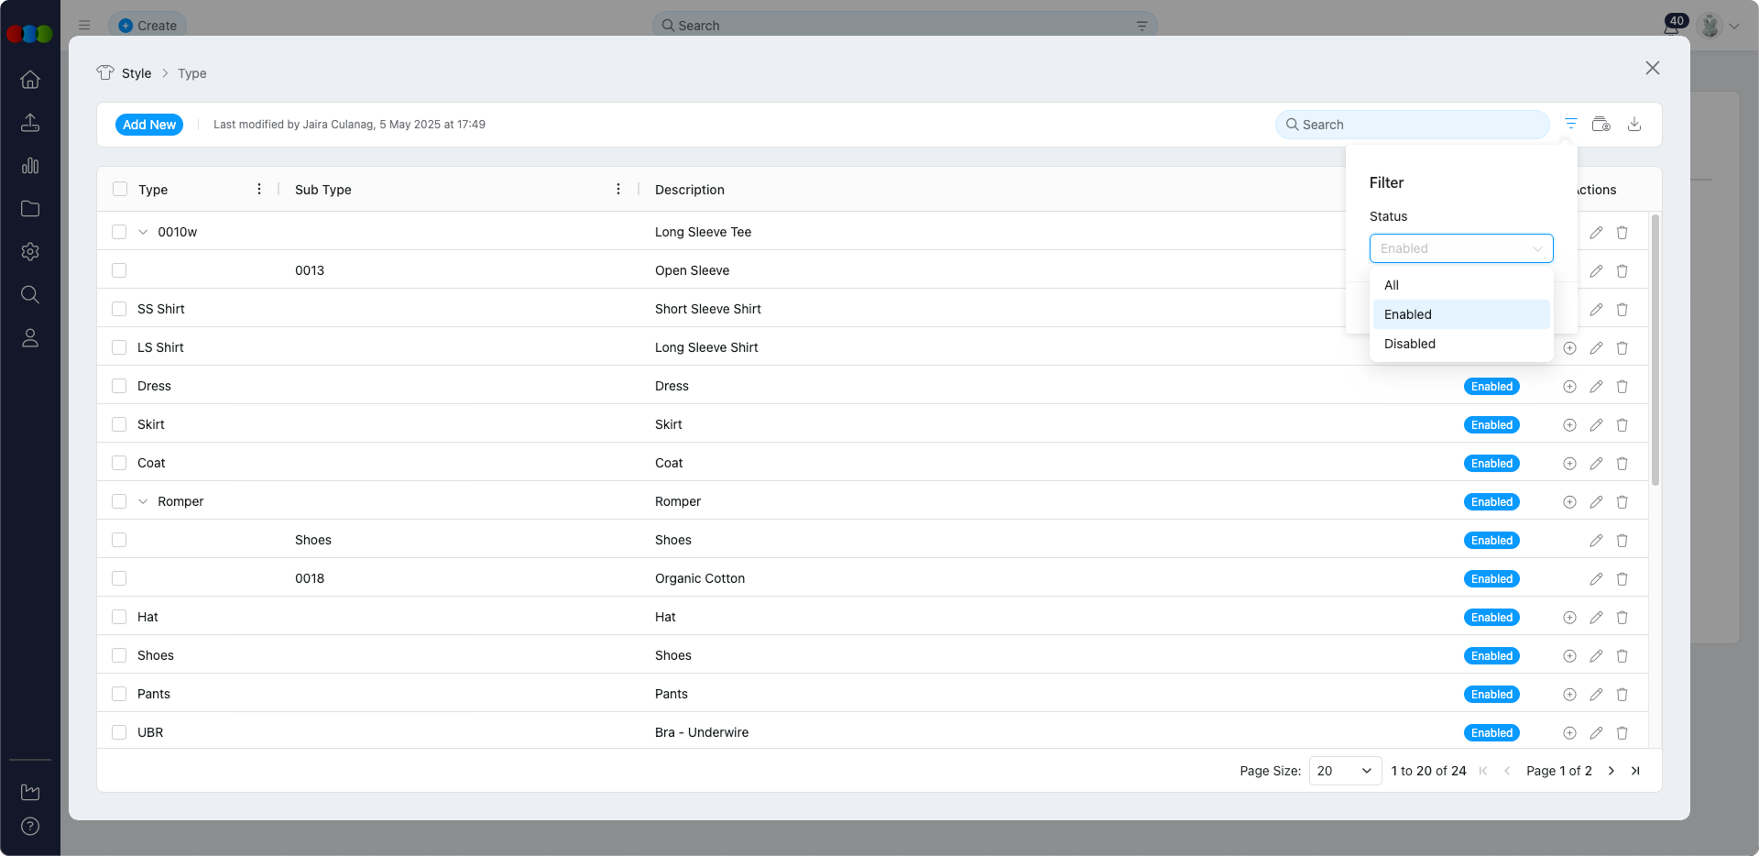Open the Upload icon in the left sidebar
This screenshot has width=1759, height=856.
[30, 122]
